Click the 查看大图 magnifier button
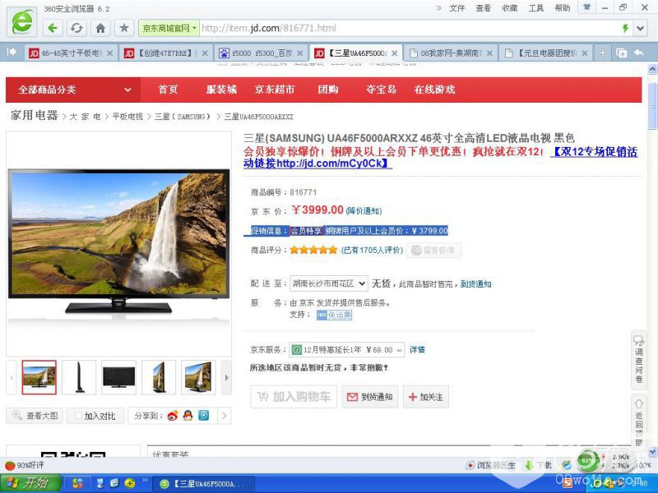Image resolution: width=658 pixels, height=493 pixels. pyautogui.click(x=33, y=416)
